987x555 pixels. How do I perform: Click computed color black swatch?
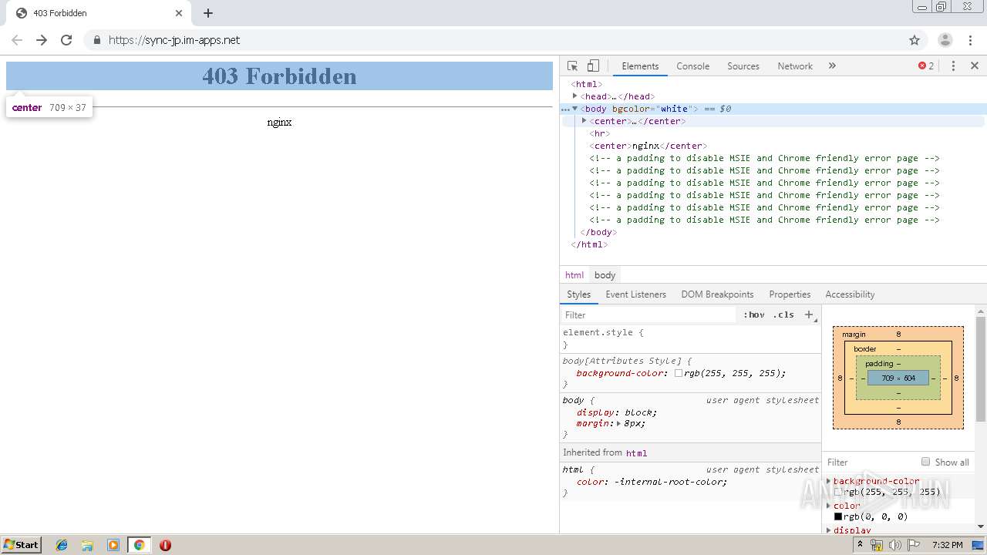(838, 516)
